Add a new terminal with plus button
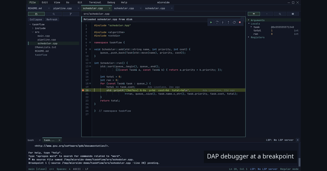The image size is (327, 171). tap(298, 140)
